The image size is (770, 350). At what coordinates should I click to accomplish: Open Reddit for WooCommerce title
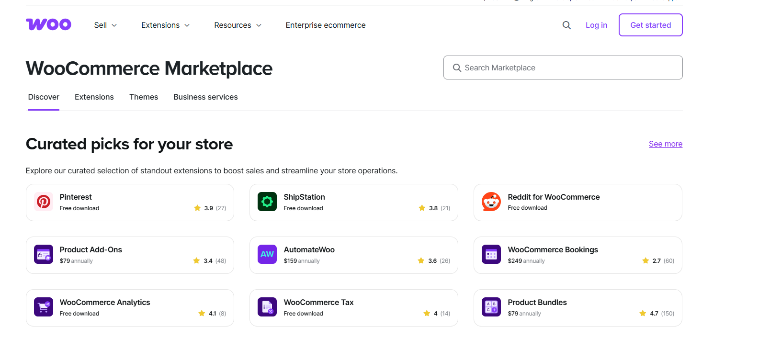click(554, 197)
